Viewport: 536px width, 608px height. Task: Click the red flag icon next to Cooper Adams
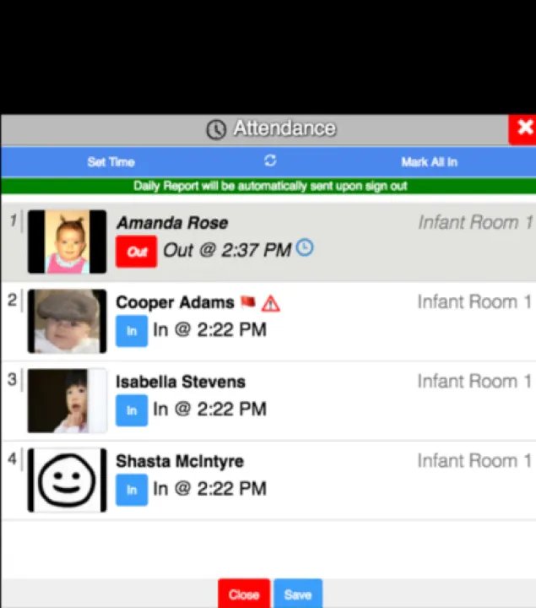247,302
